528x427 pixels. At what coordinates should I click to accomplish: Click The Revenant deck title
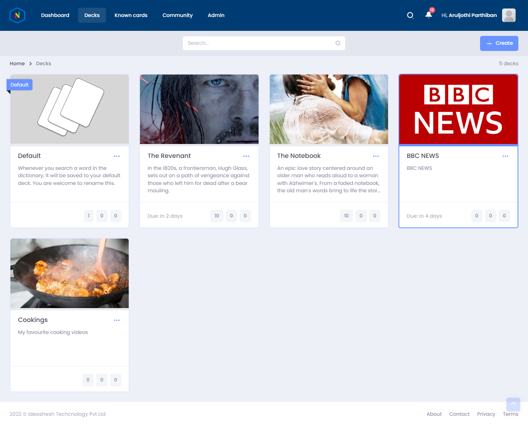(169, 156)
